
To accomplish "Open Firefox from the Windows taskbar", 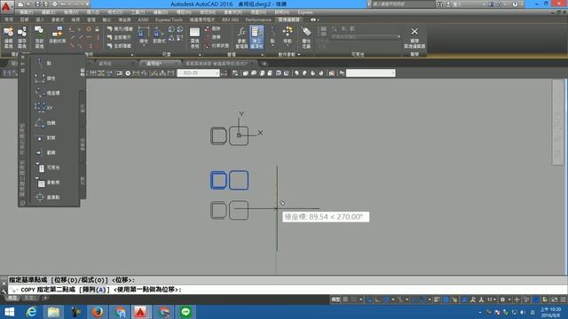I will point(98,312).
